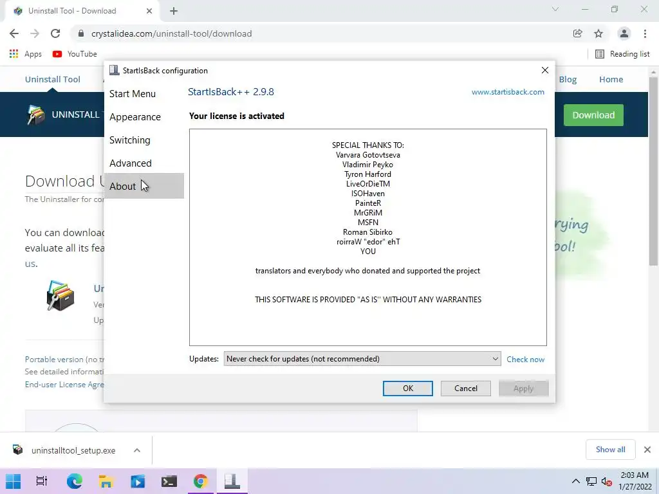Open the Reading list
The image size is (659, 494).
tap(622, 54)
